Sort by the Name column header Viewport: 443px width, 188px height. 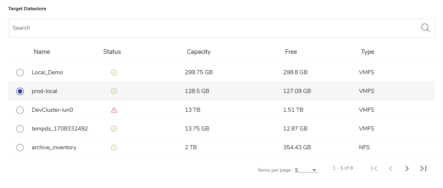click(x=42, y=52)
